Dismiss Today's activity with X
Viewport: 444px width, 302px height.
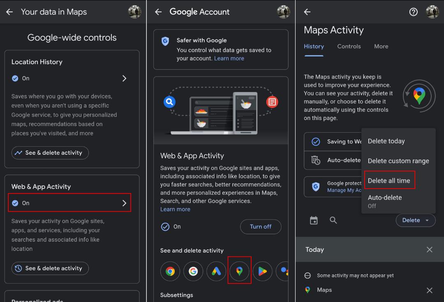(x=429, y=249)
